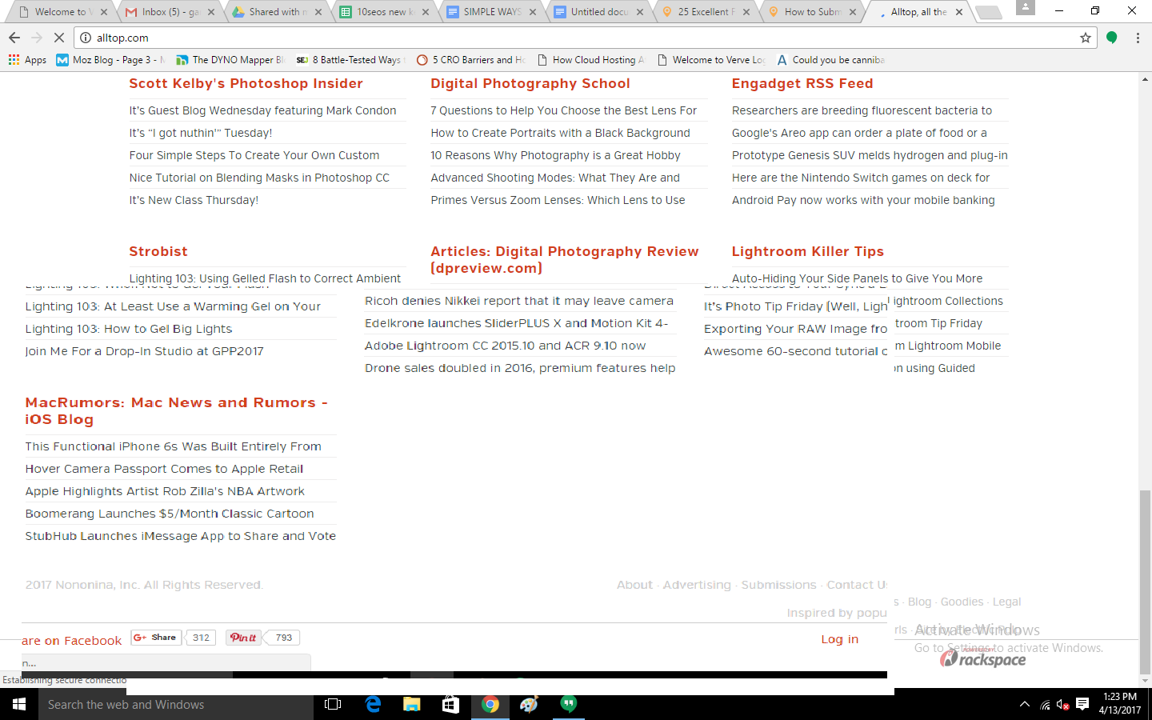Image resolution: width=1152 pixels, height=720 pixels.
Task: Open File Explorer from the taskbar
Action: pos(411,704)
